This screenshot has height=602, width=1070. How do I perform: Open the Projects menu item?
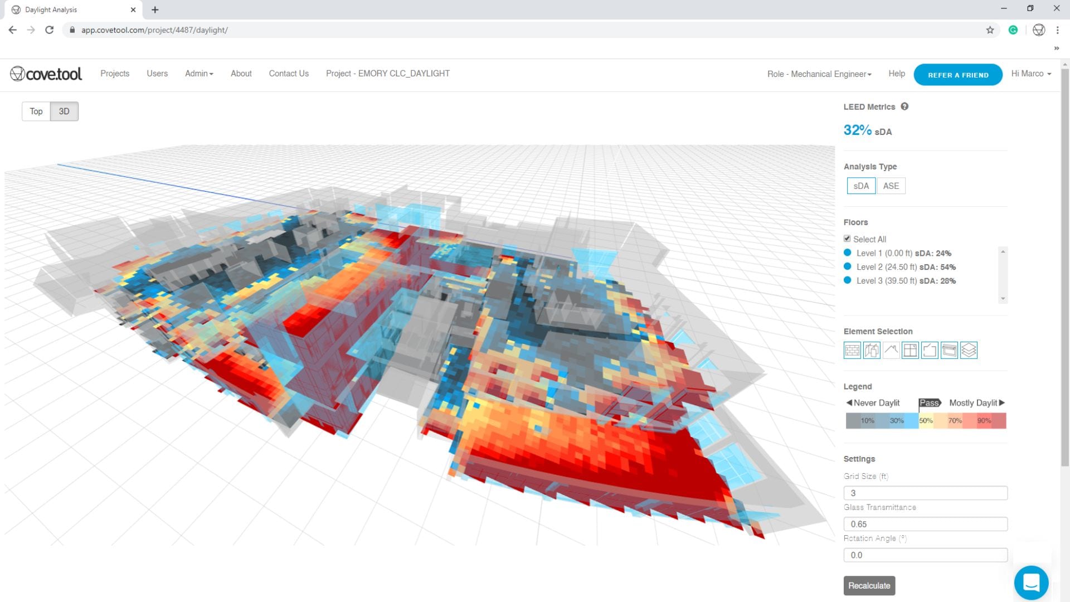[115, 74]
